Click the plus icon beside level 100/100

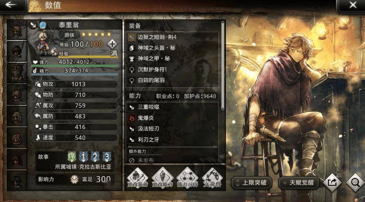(x=112, y=44)
